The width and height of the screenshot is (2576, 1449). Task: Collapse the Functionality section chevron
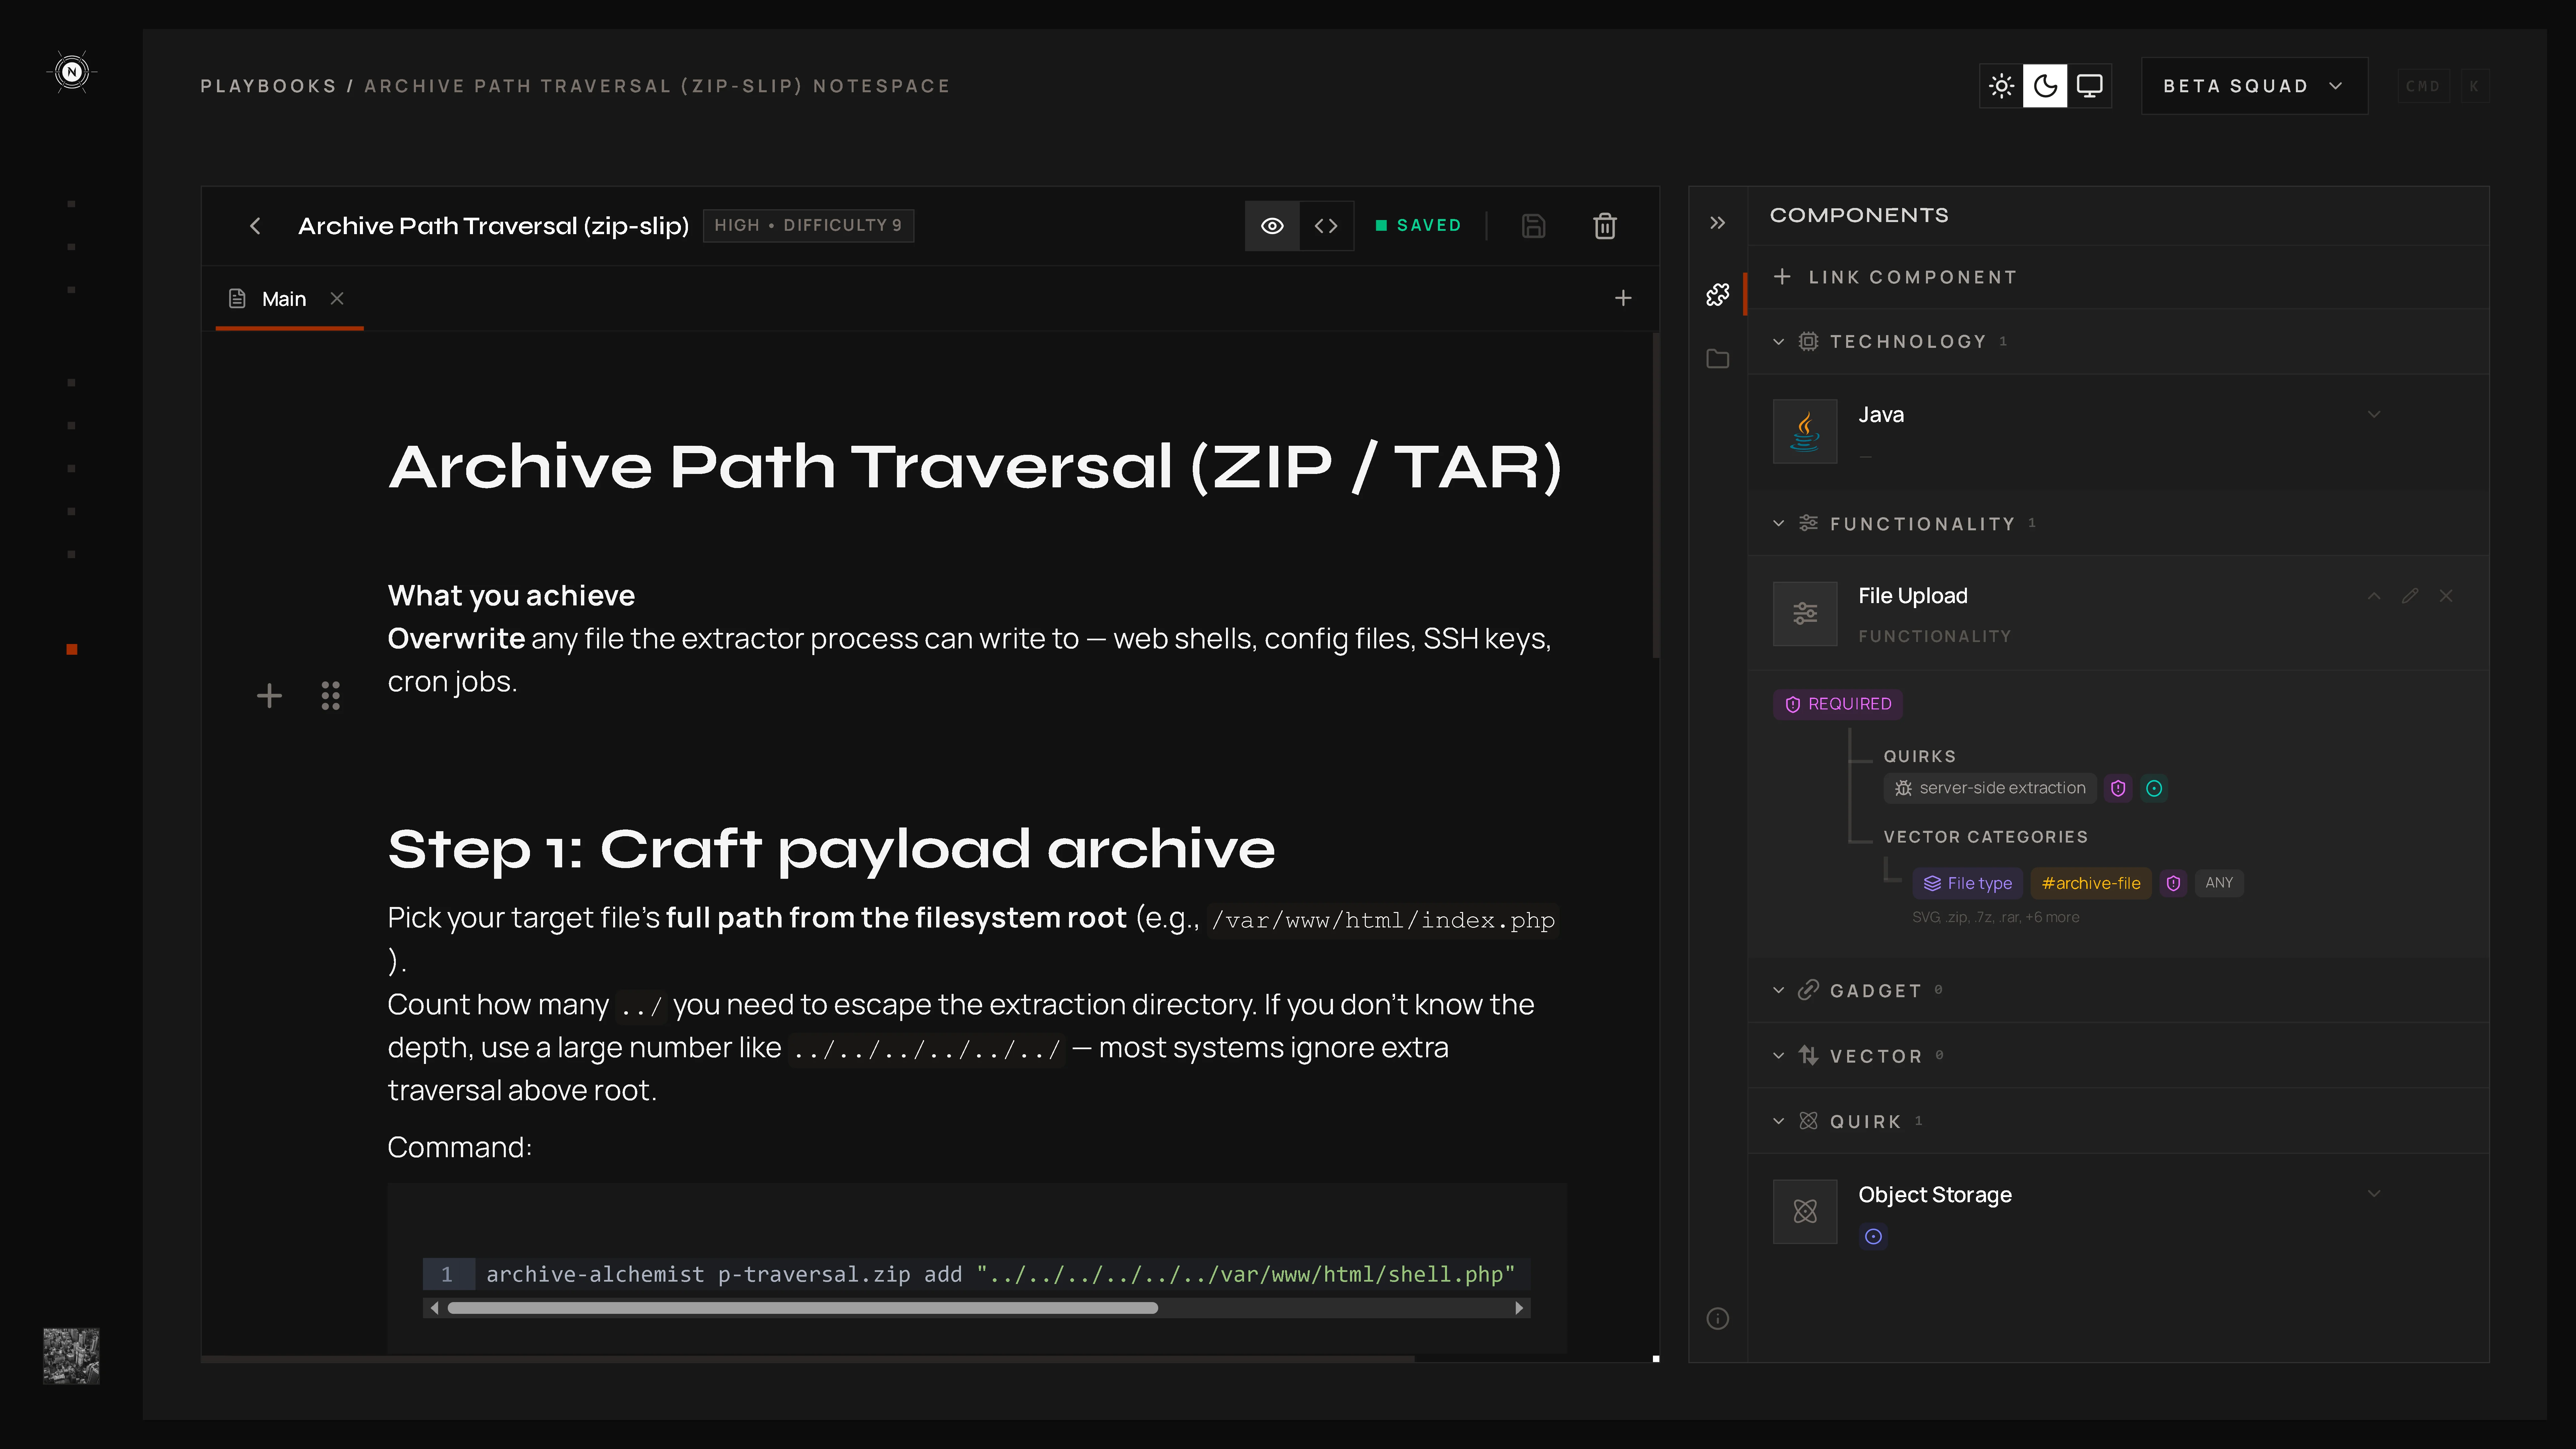(x=1778, y=524)
